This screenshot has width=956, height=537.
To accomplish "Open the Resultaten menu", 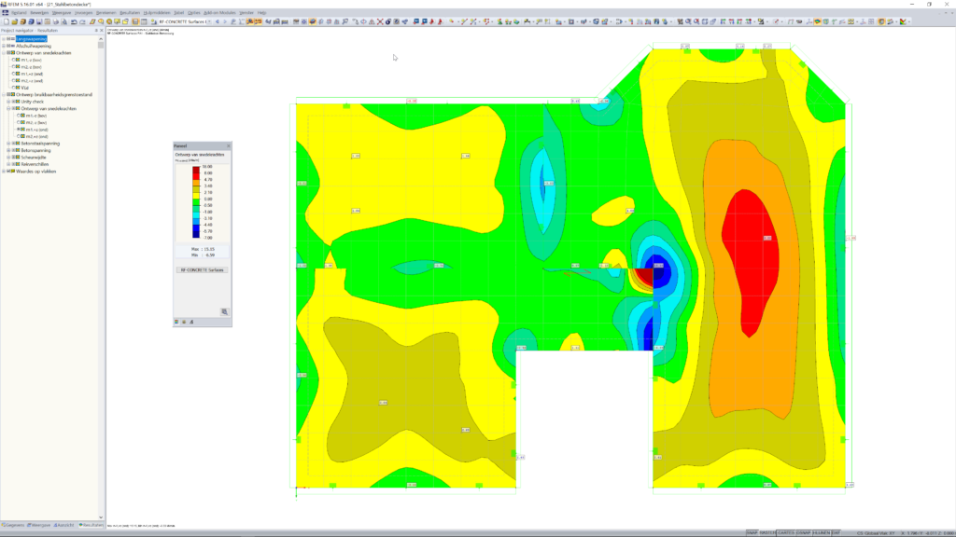I will tap(133, 12).
